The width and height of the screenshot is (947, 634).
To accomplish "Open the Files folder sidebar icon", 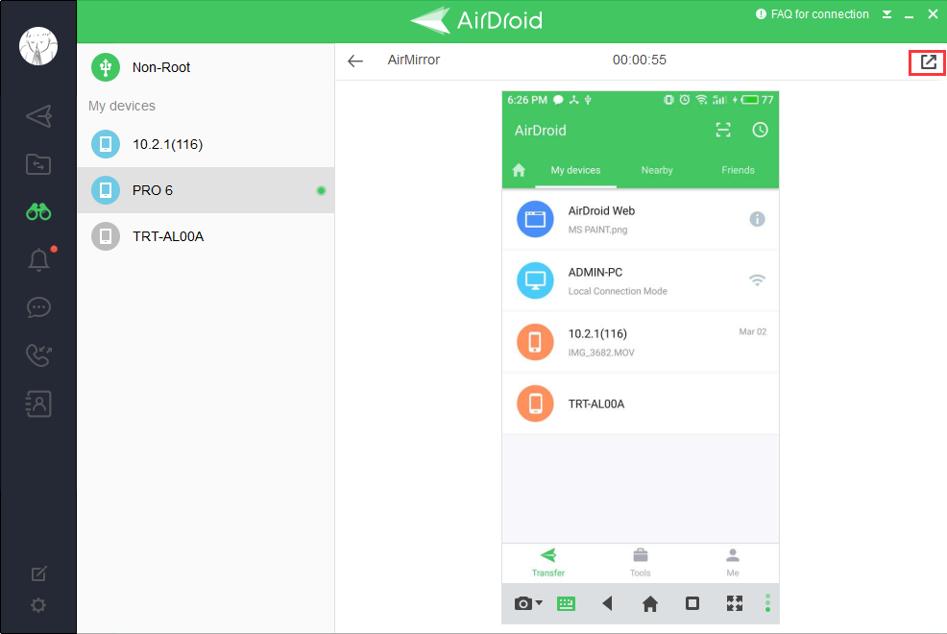I will tap(38, 164).
